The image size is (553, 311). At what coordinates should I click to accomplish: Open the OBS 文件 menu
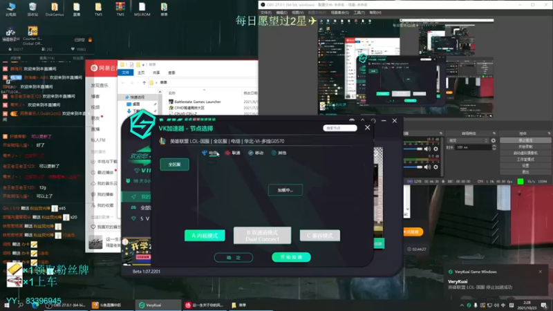click(x=266, y=12)
